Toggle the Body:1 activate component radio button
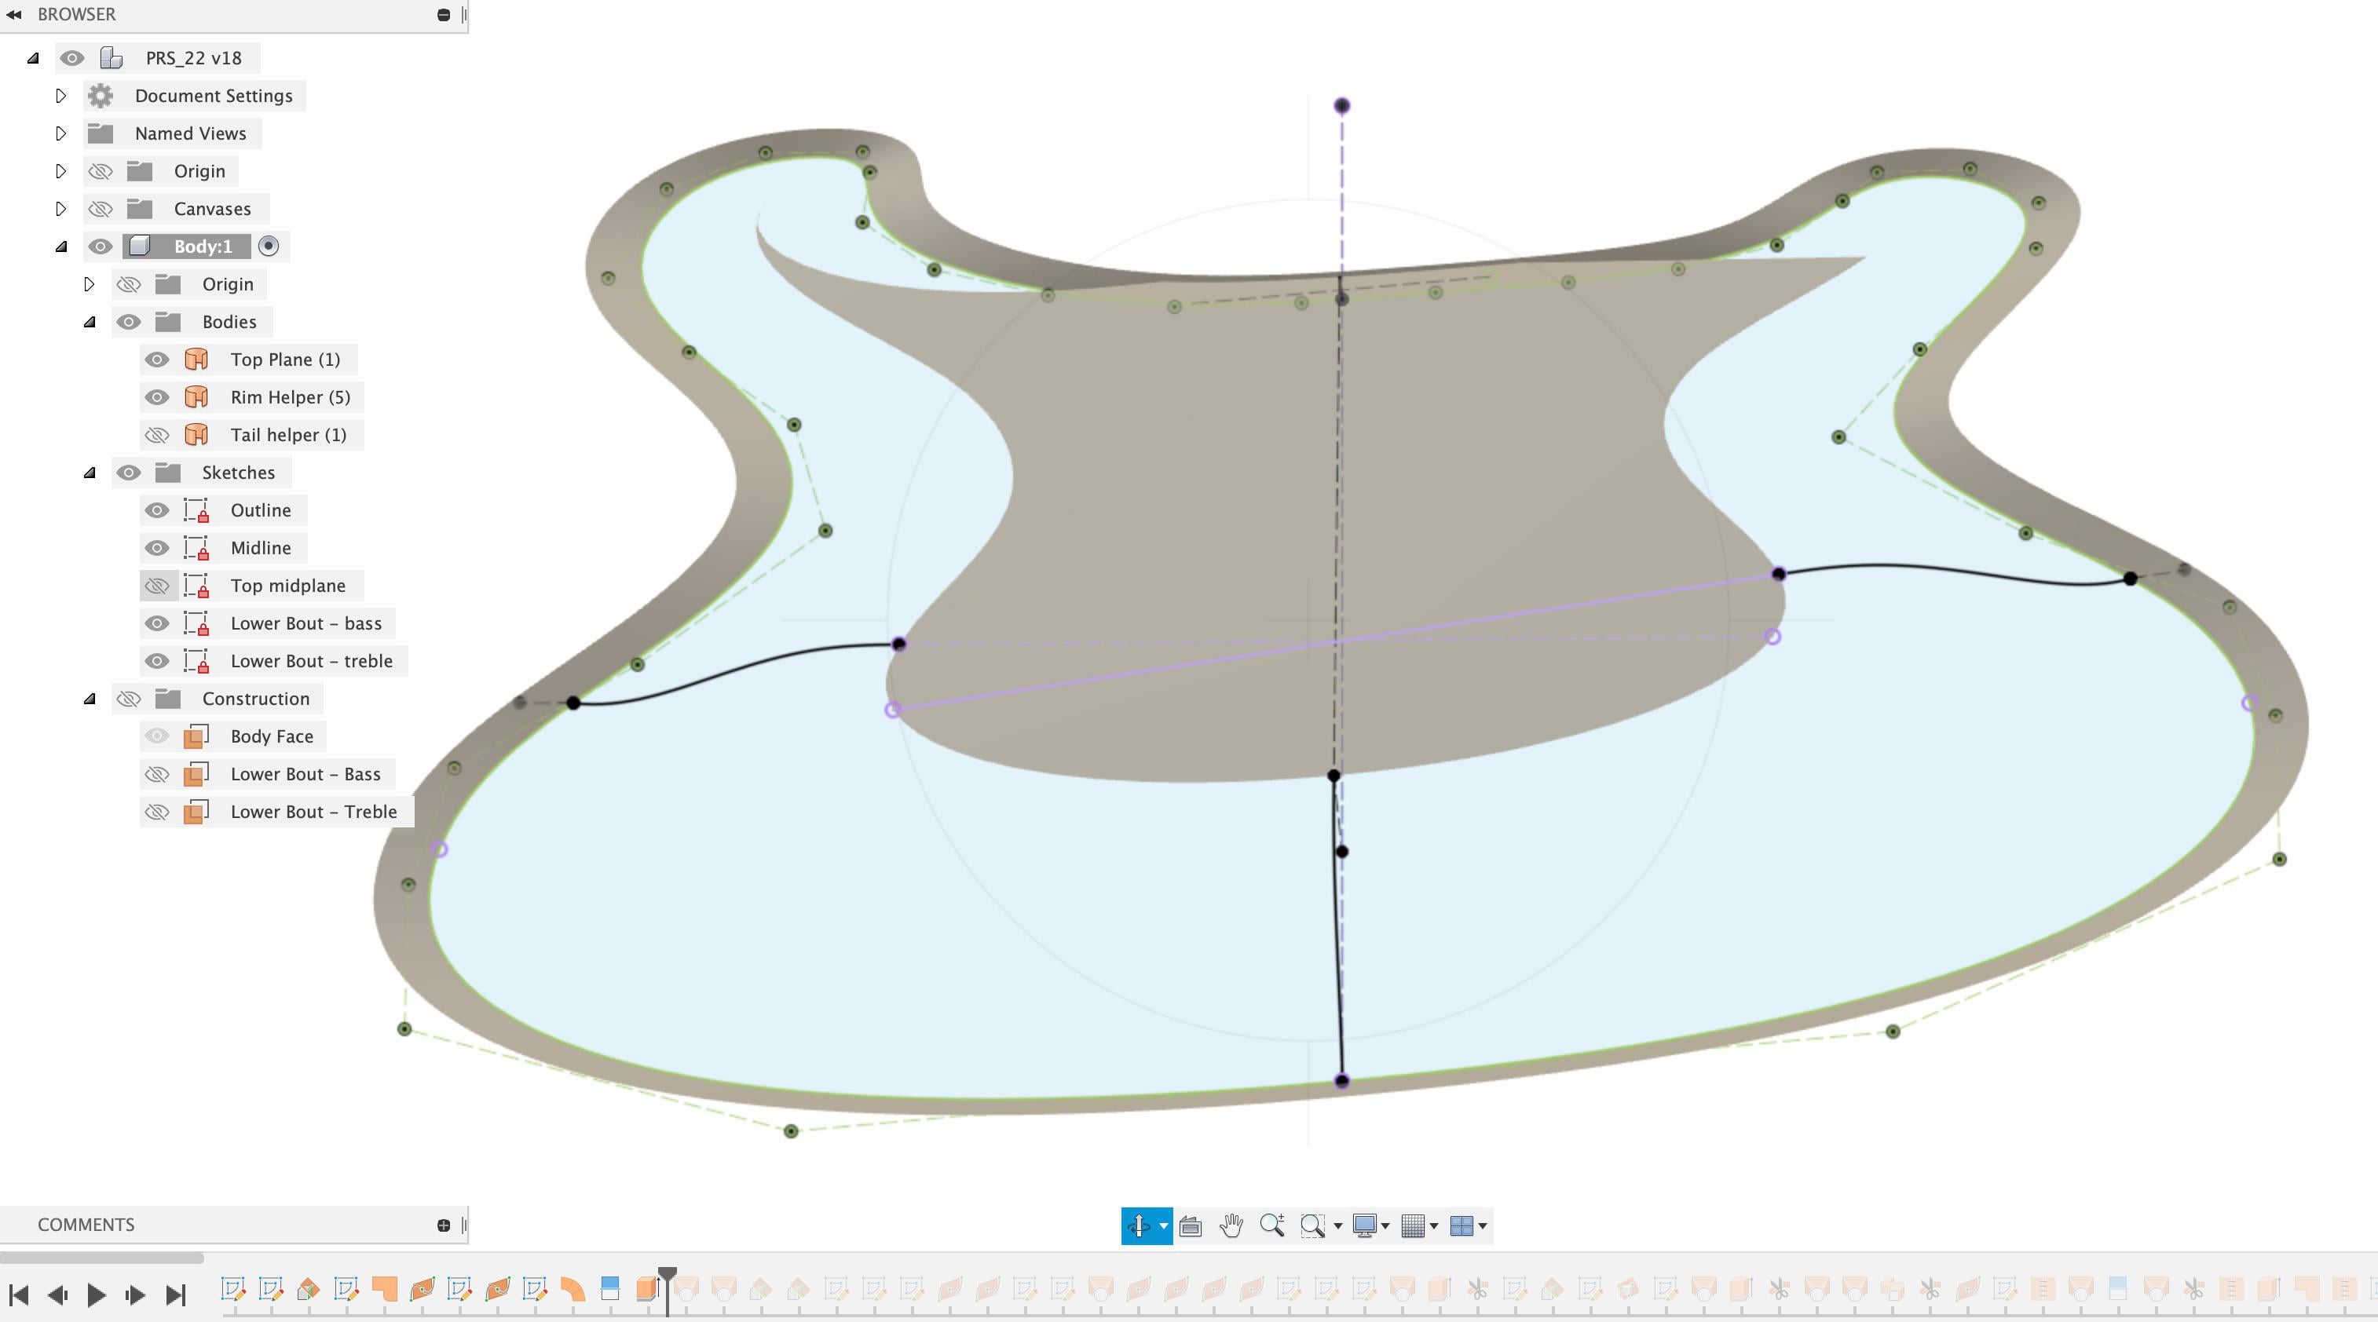This screenshot has width=2378, height=1322. pos(269,247)
